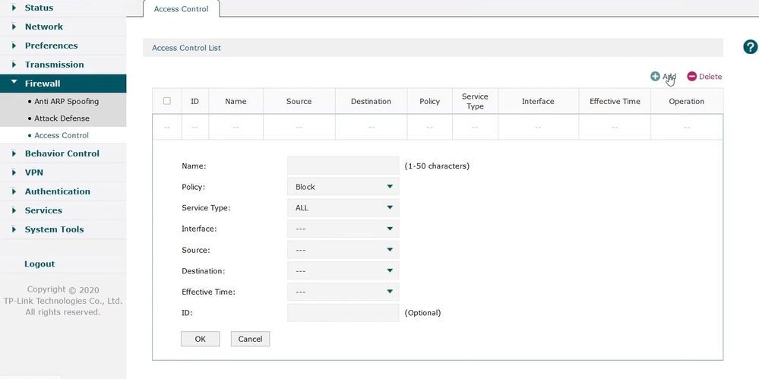
Task: Click the Logout link
Action: [40, 264]
